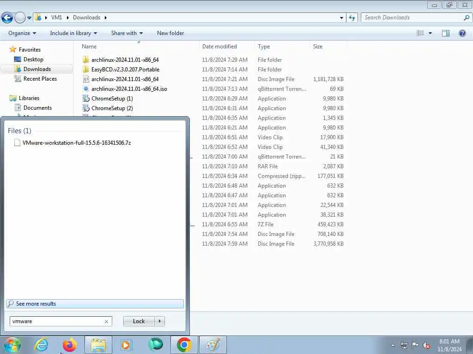The width and height of the screenshot is (473, 354).
Task: Click the Downloads breadcrumb in address bar
Action: 86,18
